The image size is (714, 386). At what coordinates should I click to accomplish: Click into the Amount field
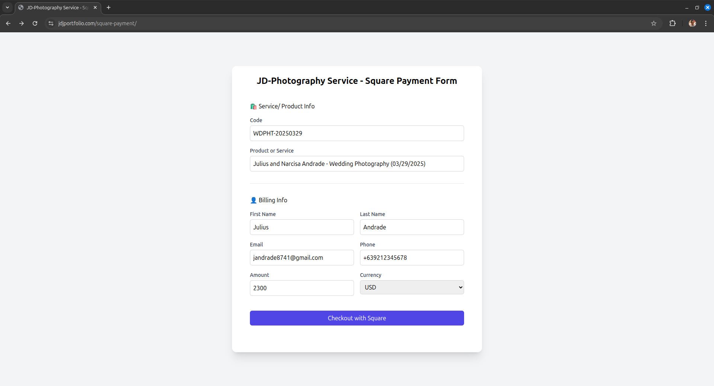(x=302, y=288)
